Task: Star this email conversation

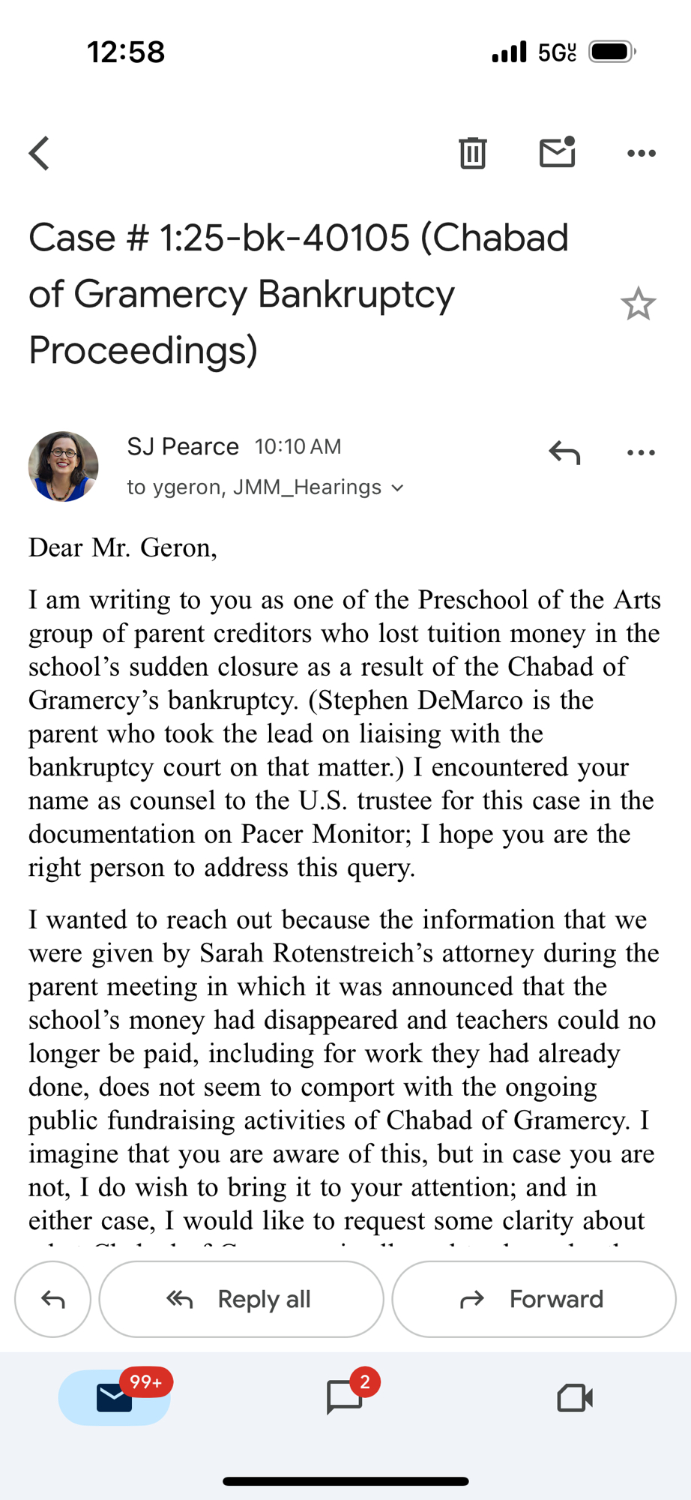Action: point(638,304)
